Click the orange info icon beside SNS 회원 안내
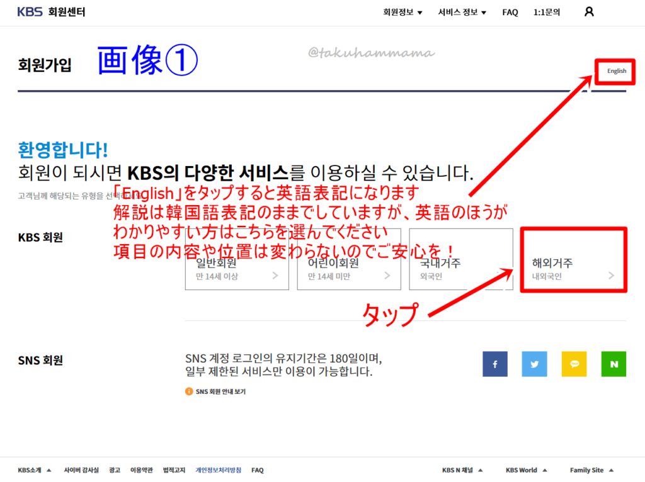The image size is (645, 482). tap(189, 391)
